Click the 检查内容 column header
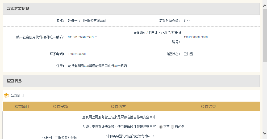The height and width of the screenshot is (139, 267). tap(118, 107)
